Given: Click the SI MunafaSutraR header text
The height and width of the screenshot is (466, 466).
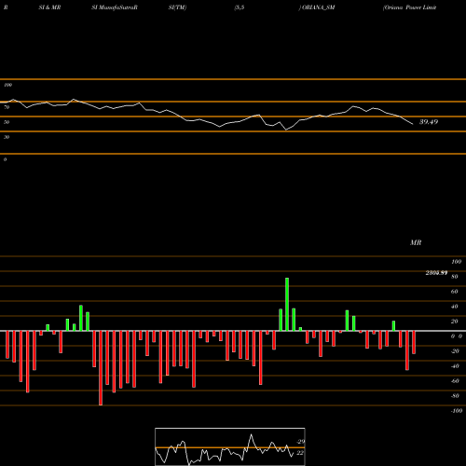Looking at the screenshot, I should 115,7.
